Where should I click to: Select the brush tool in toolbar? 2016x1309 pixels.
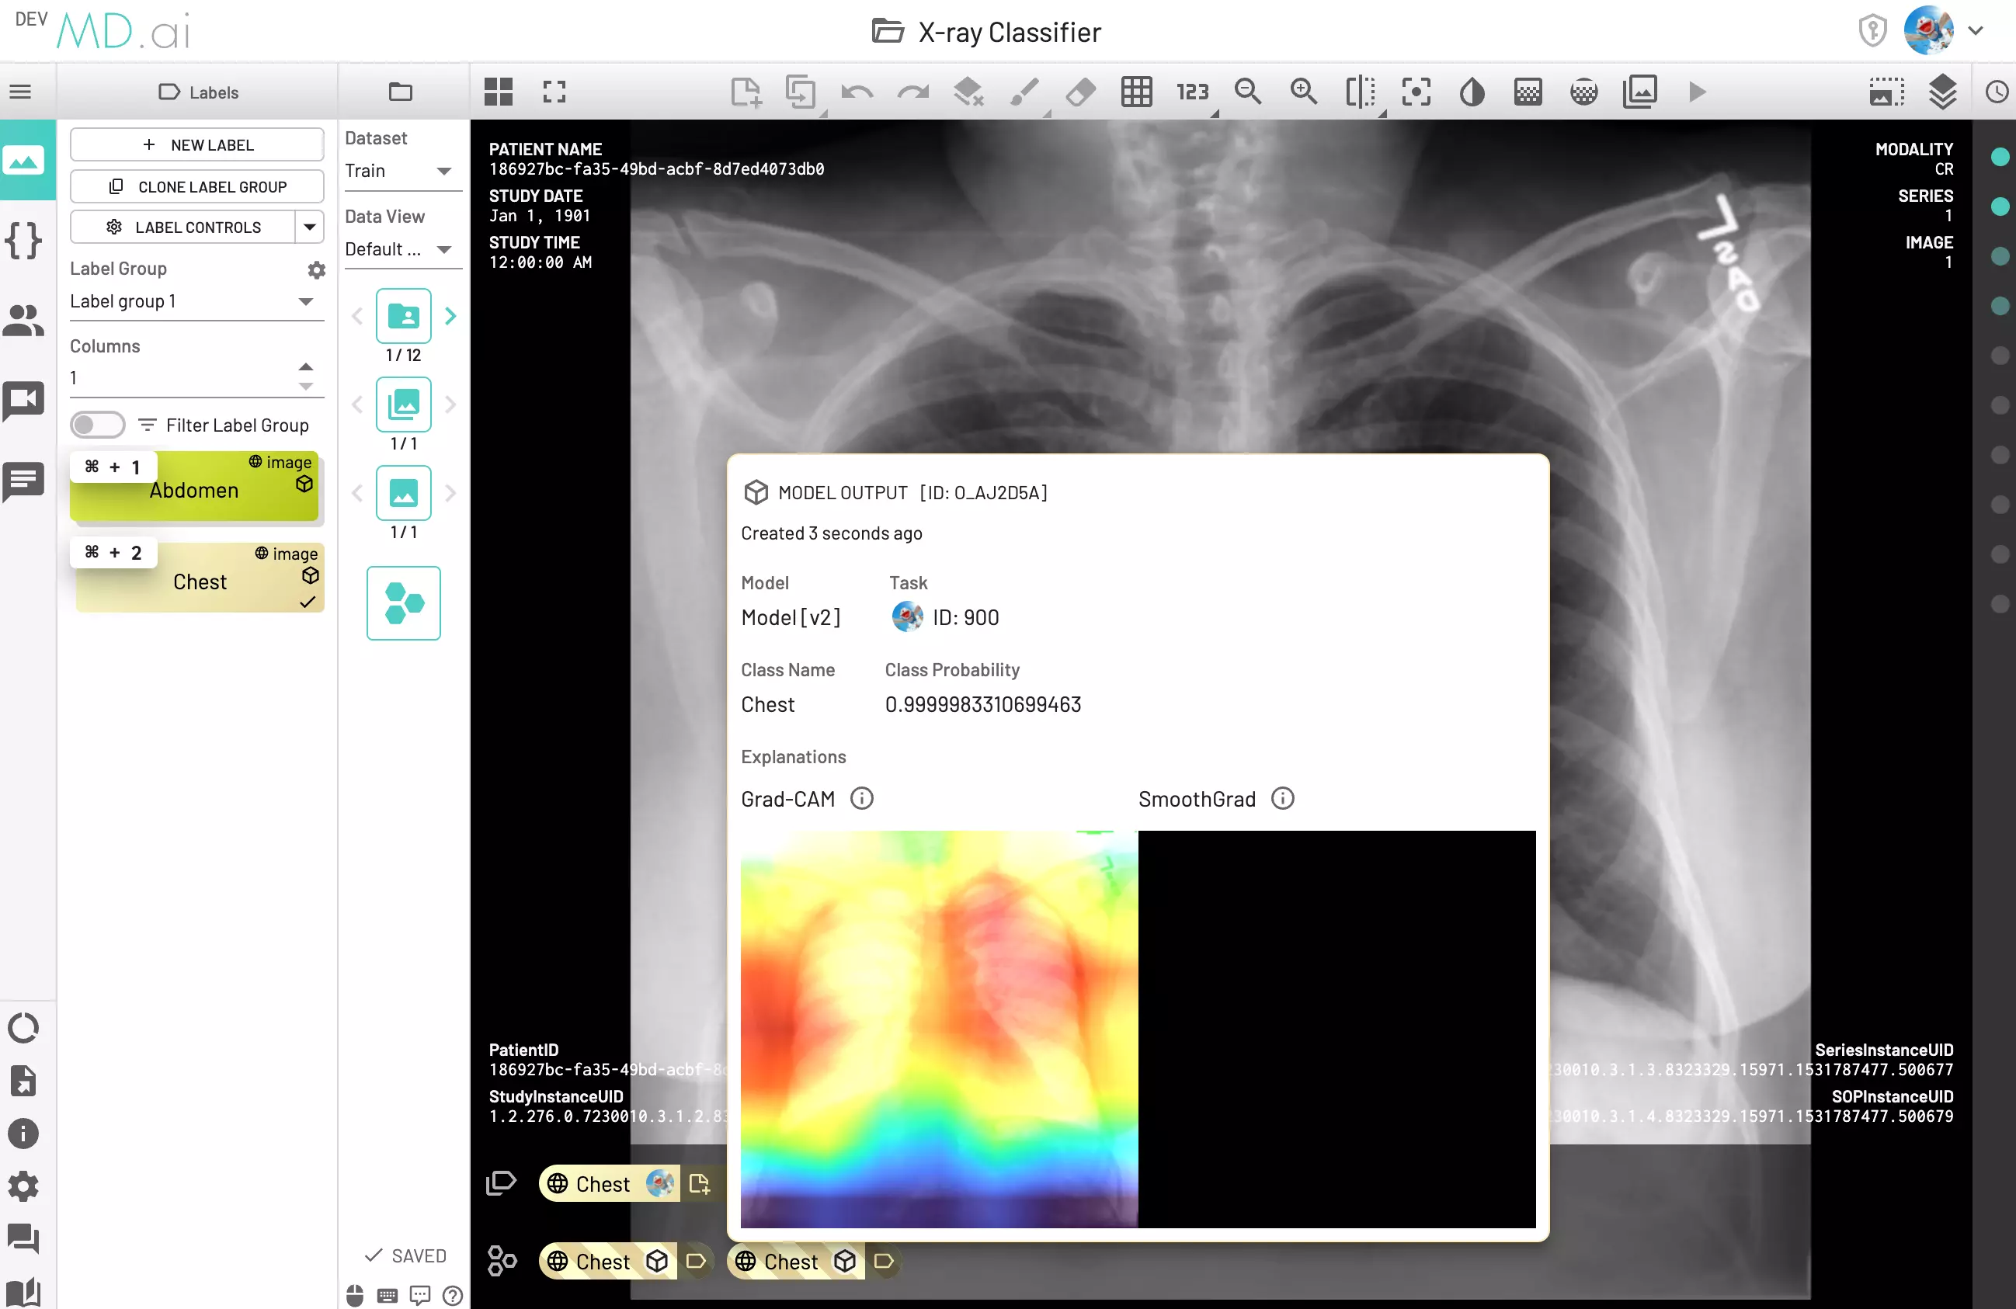click(x=1024, y=92)
